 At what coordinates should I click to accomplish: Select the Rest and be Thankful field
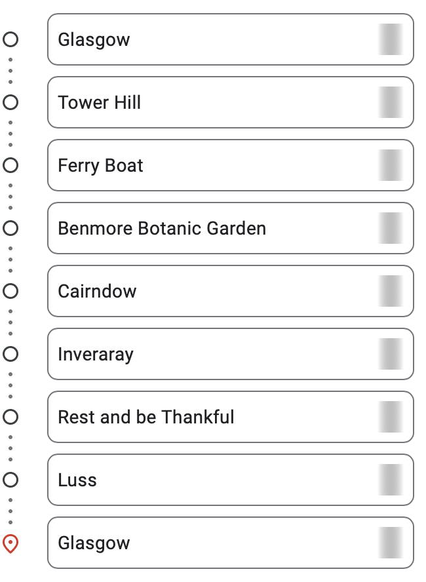[231, 417]
